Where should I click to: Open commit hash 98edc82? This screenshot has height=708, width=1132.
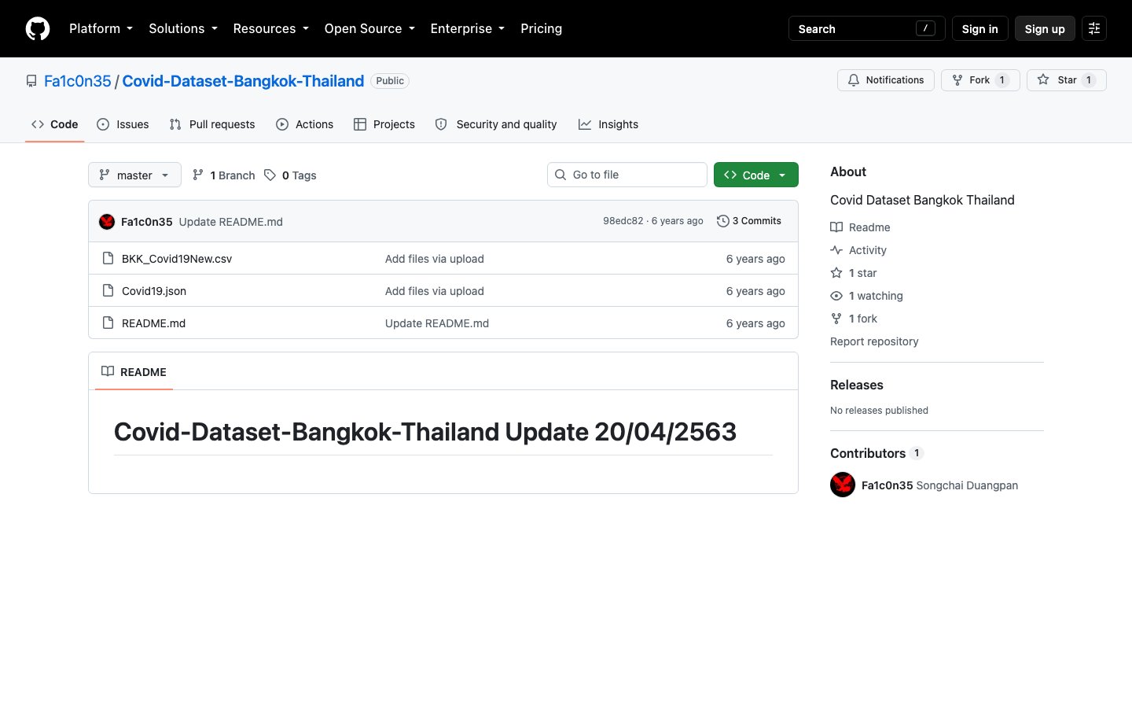623,221
